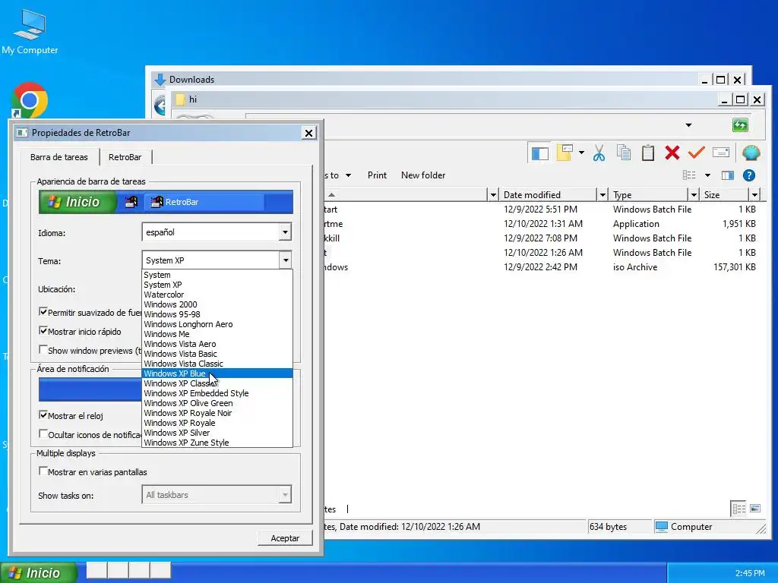The width and height of the screenshot is (778, 583).
Task: Click the details view icon at bottom right
Action: (x=738, y=509)
